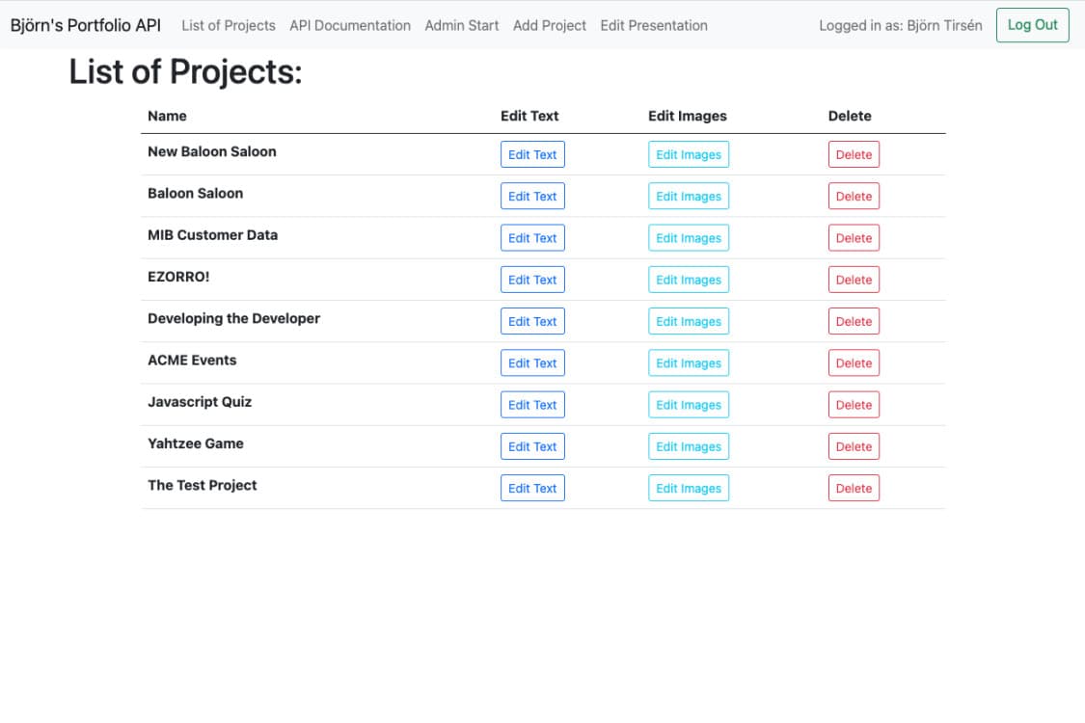Go to the Admin Start page

[x=461, y=25]
